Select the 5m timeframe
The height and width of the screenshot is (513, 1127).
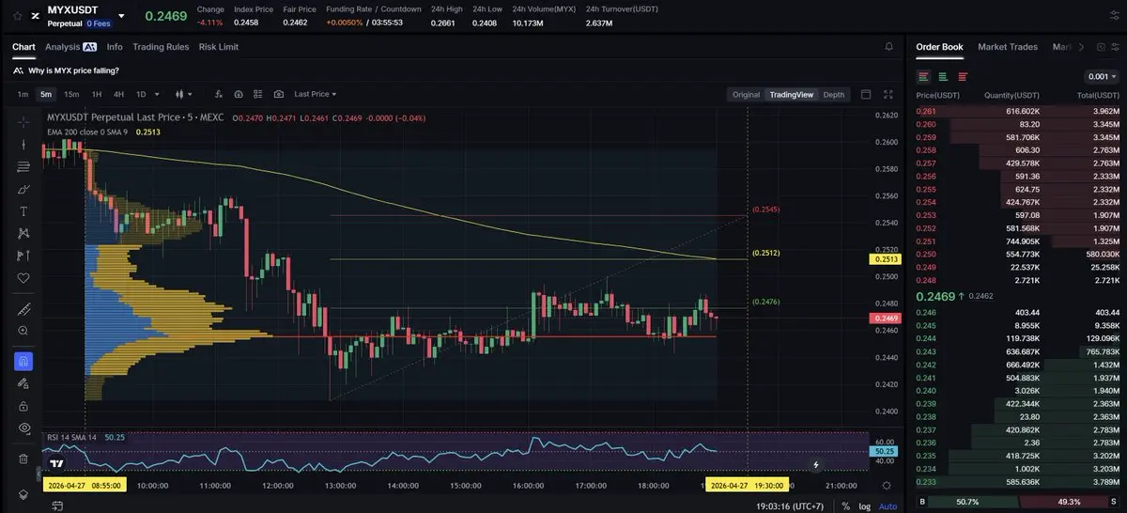click(x=46, y=94)
